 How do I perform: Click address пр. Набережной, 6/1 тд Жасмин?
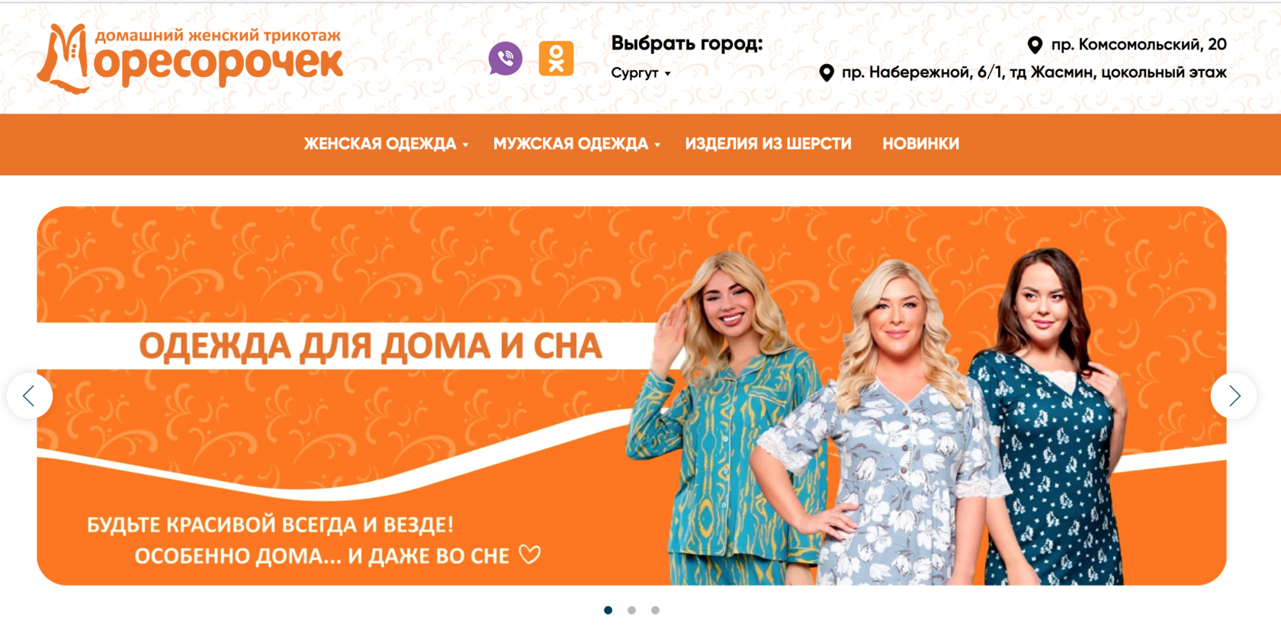tap(1034, 72)
